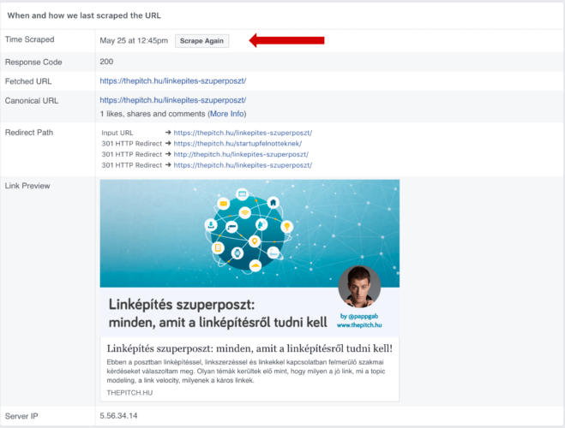This screenshot has width=565, height=428.
Task: Click the author portrait in preview image
Action: tap(359, 287)
